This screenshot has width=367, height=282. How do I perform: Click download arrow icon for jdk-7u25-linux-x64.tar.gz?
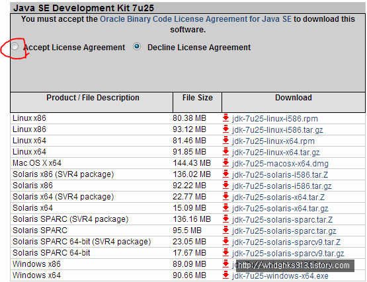tap(225, 151)
